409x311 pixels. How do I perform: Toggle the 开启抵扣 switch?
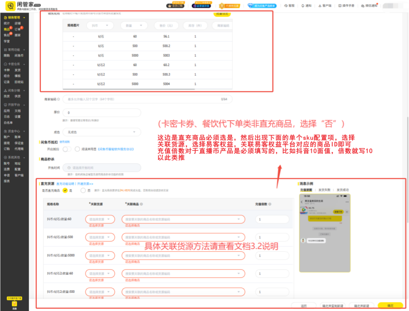[67, 149]
